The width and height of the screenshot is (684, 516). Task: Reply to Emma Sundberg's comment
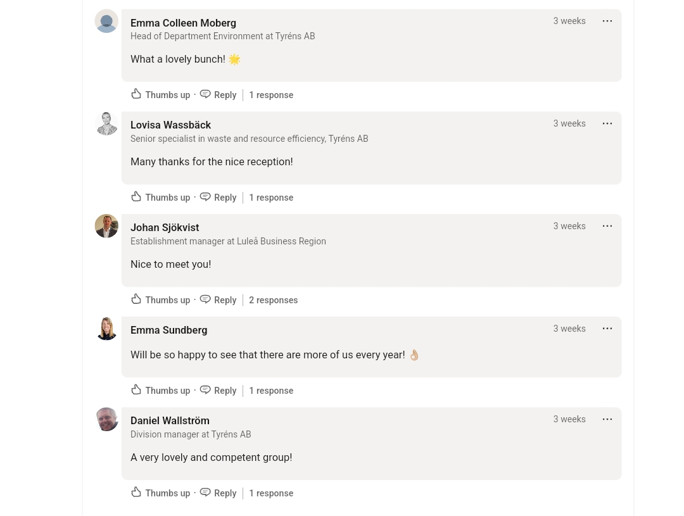click(x=218, y=391)
